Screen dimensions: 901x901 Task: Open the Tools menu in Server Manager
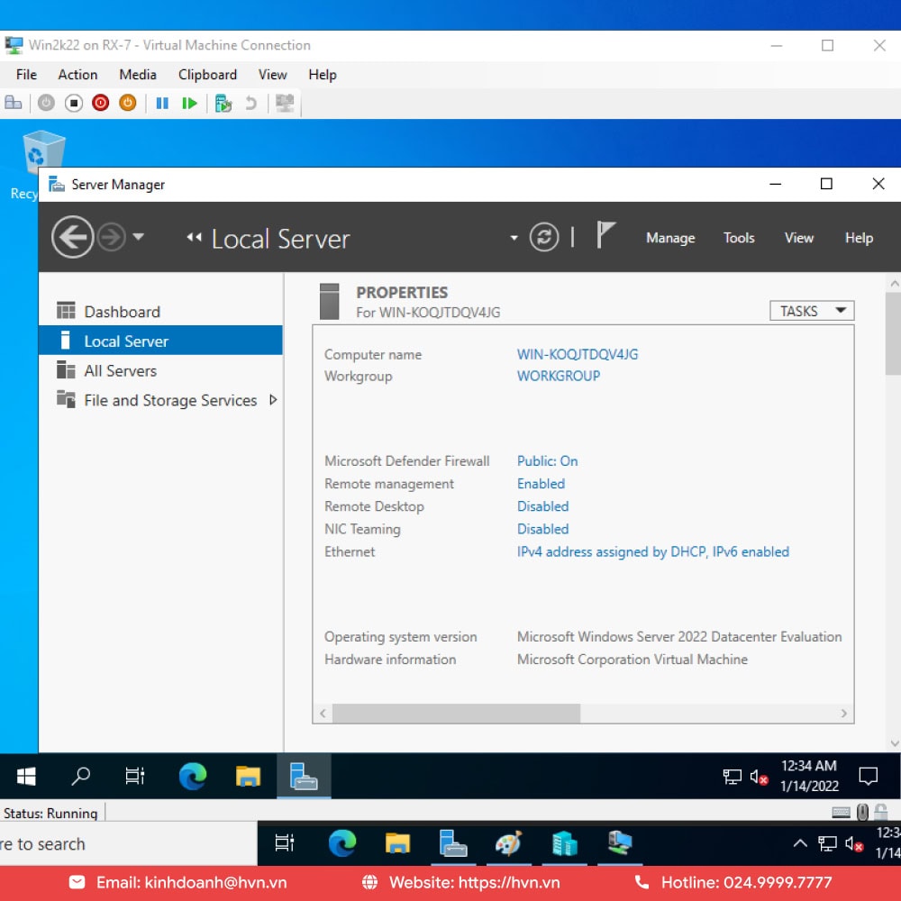pos(739,238)
